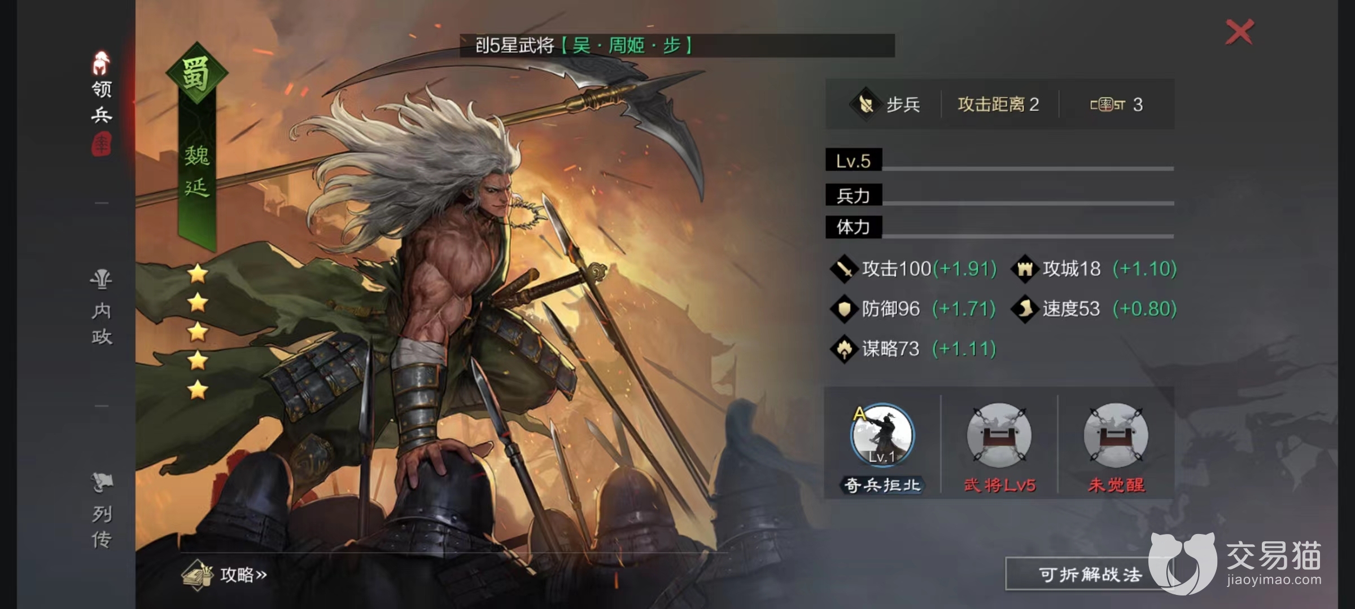Tap the 谋略 flame stat icon
The width and height of the screenshot is (1355, 609).
tap(845, 349)
